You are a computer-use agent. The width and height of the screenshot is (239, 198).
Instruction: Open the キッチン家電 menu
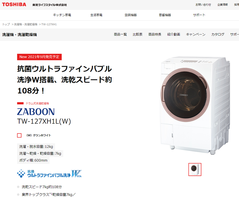(62, 15)
